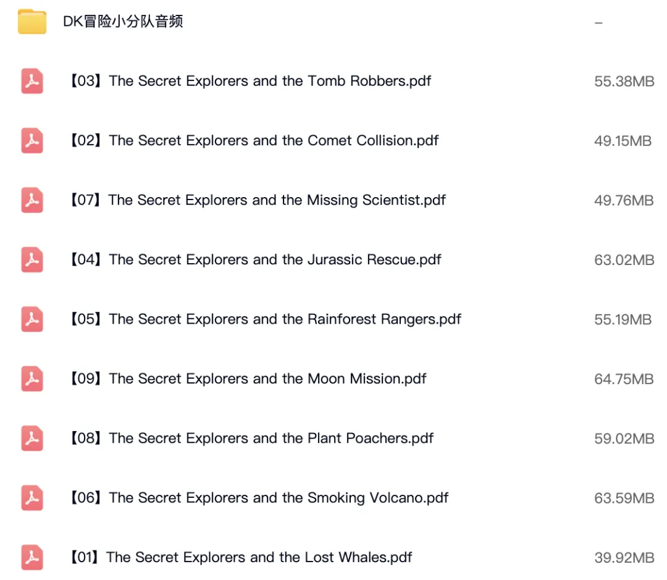Select 【07】 Missing Scientist.pdf file name
This screenshot has width=667, height=580.
click(256, 200)
